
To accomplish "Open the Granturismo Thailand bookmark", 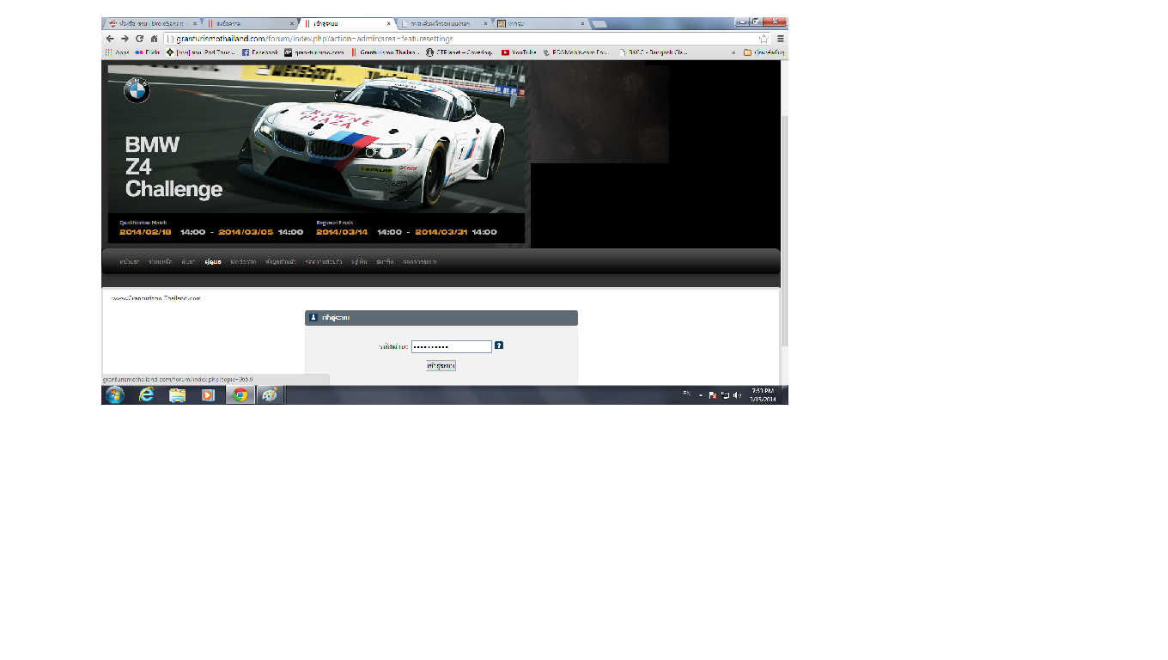I will [386, 52].
